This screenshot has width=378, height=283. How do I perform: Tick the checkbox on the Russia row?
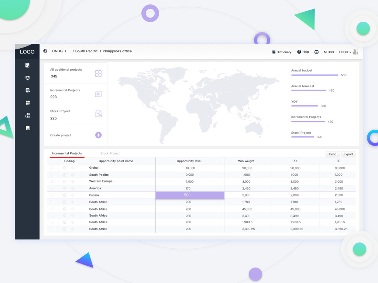[x=53, y=195]
